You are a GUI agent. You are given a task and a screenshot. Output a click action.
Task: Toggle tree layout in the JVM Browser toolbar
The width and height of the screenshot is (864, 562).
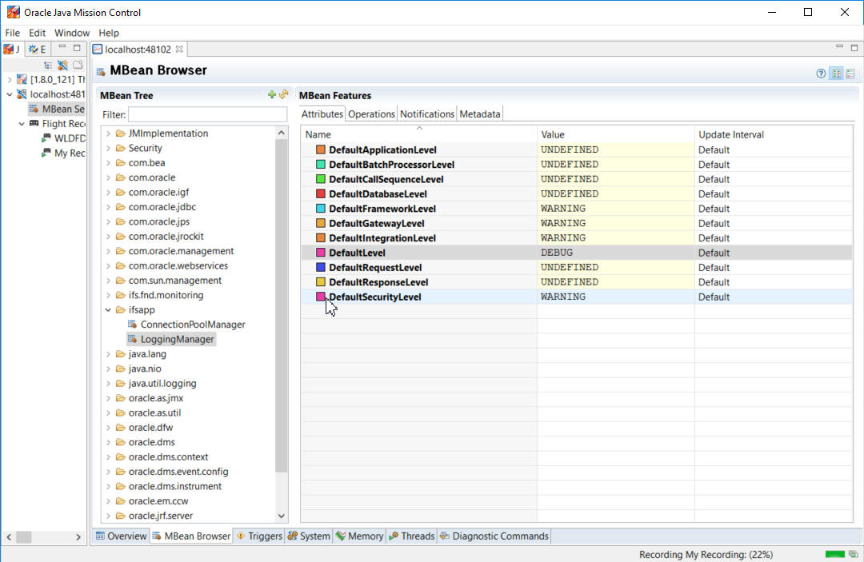[x=48, y=65]
